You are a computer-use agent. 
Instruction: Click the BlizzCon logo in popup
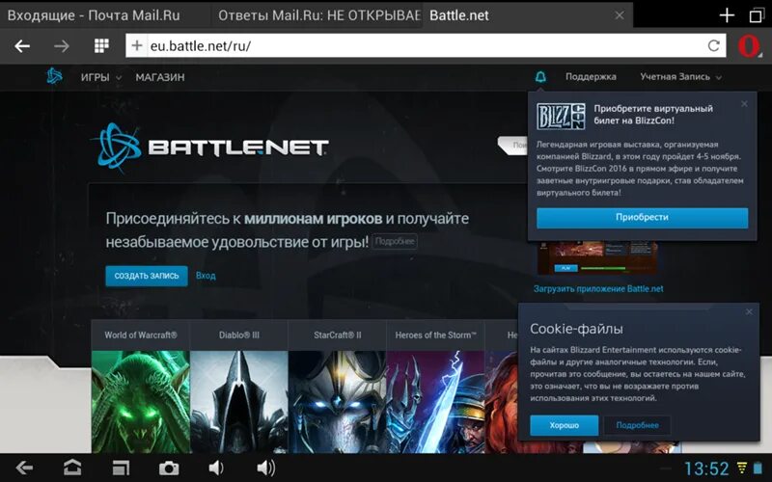coord(561,117)
